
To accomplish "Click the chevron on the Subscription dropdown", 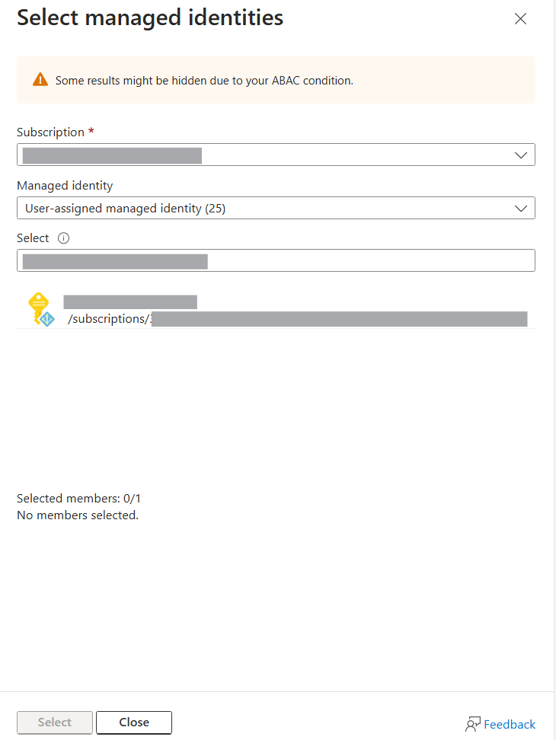I will (521, 155).
